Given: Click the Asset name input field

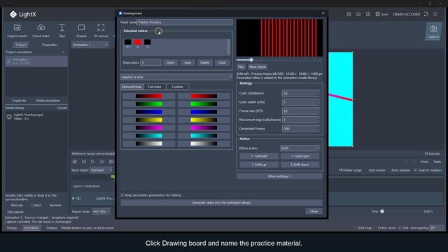Looking at the screenshot, I should coord(185,22).
